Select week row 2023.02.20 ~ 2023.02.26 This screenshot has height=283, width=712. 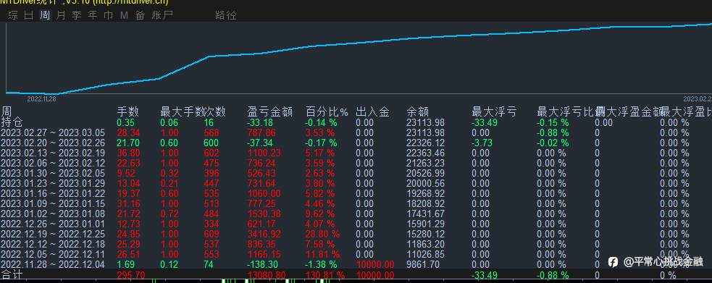click(53, 143)
